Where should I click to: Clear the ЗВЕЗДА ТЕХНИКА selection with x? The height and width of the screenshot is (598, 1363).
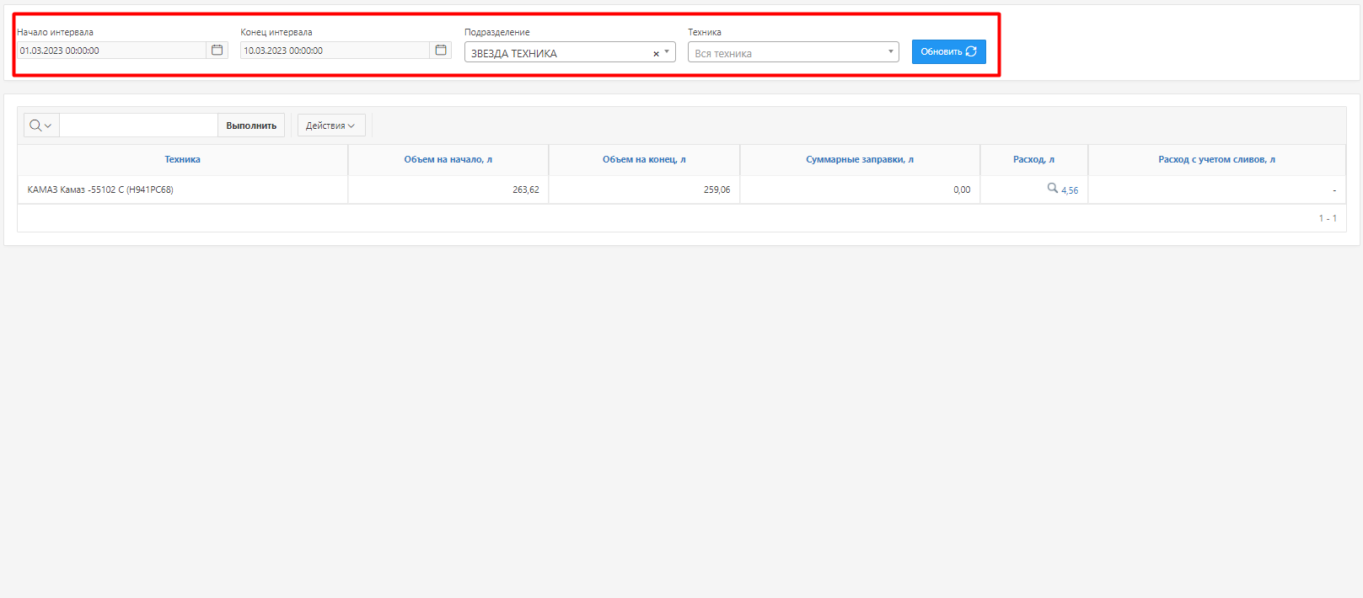tap(656, 54)
